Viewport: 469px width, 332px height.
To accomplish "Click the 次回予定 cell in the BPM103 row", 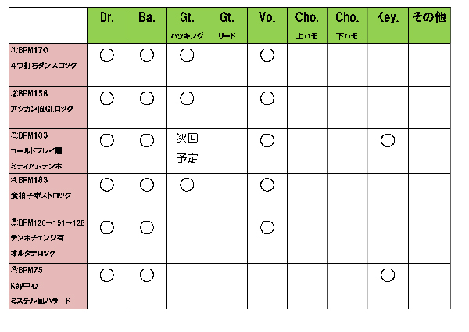I will click(x=188, y=149).
